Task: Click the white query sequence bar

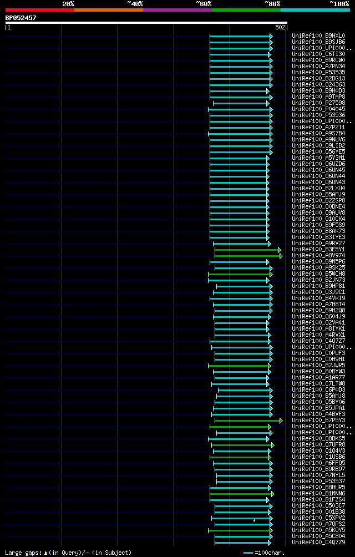Action: click(x=146, y=23)
